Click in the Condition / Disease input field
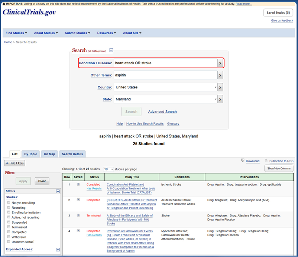The width and height of the screenshot is (298, 257). tap(165, 63)
